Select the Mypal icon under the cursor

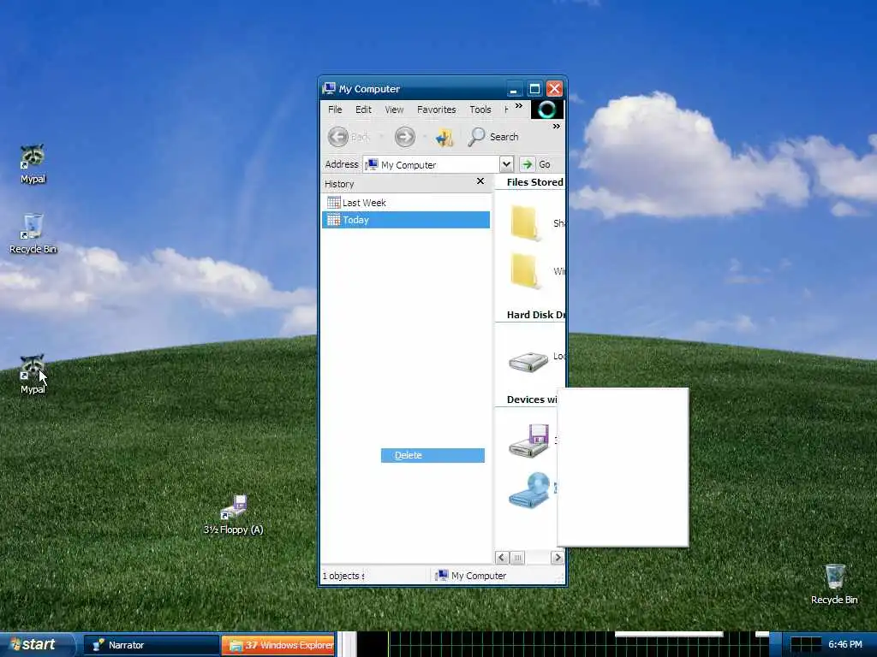click(33, 374)
